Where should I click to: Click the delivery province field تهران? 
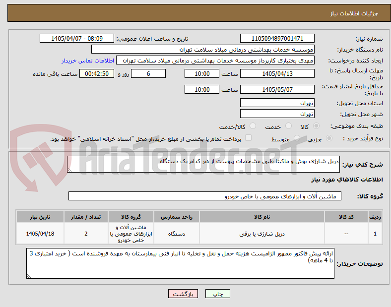[x=277, y=103]
